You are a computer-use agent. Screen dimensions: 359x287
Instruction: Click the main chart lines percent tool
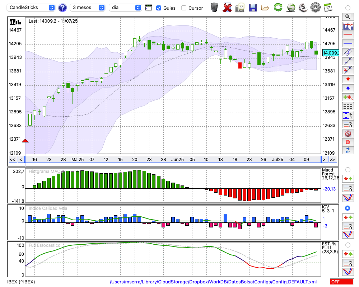348,124
